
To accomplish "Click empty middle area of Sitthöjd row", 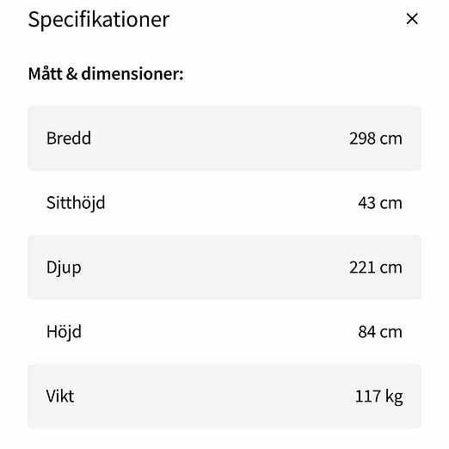I will click(230, 203).
